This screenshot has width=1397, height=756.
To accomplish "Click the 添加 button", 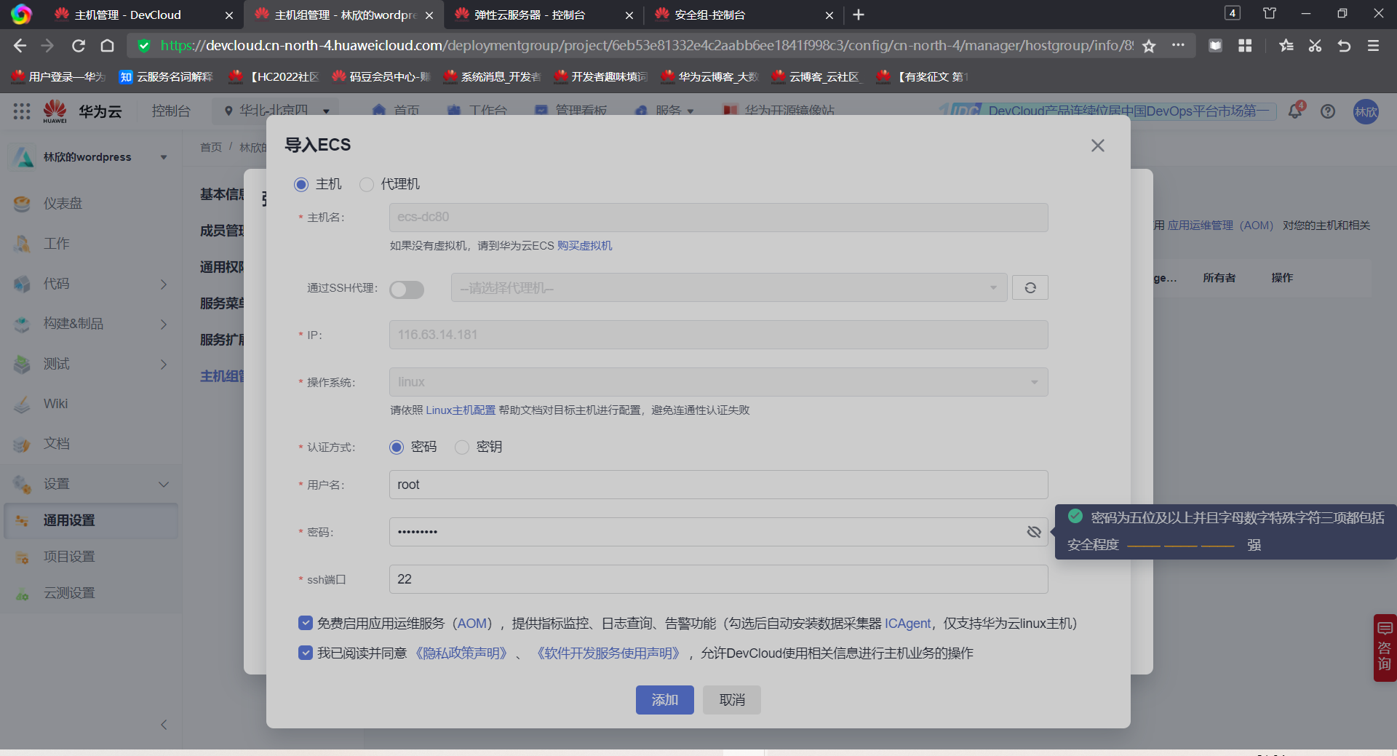I will (x=665, y=700).
